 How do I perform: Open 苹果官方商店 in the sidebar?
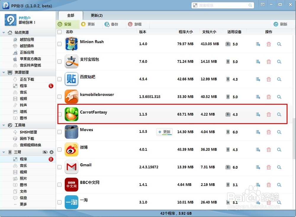coord(30,59)
